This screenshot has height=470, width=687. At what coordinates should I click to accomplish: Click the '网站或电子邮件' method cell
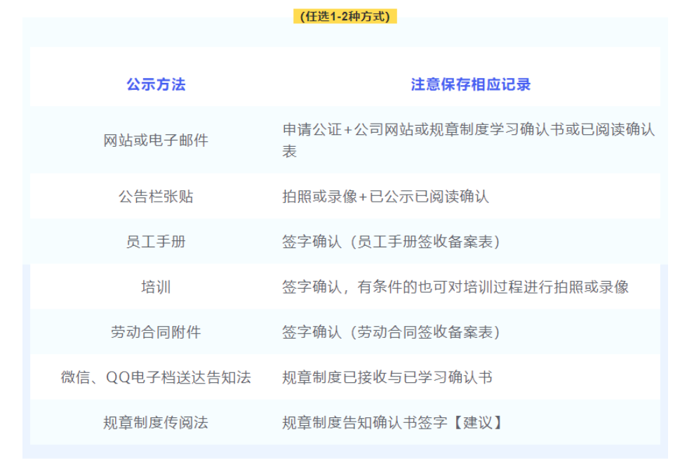156,141
